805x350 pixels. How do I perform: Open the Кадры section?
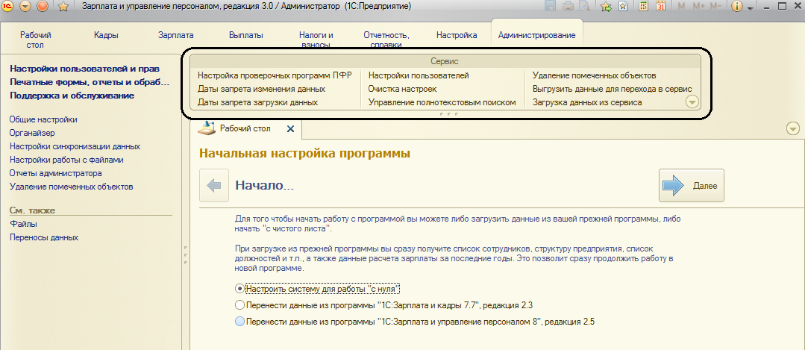[x=106, y=35]
